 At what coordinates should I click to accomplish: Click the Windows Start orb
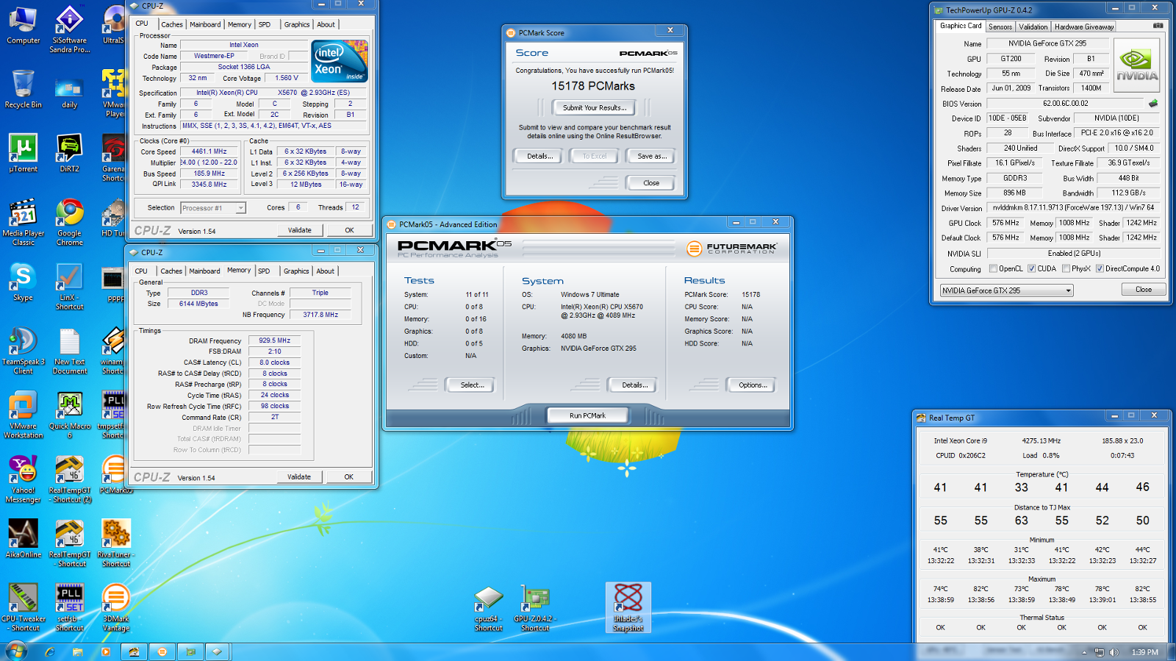[15, 651]
